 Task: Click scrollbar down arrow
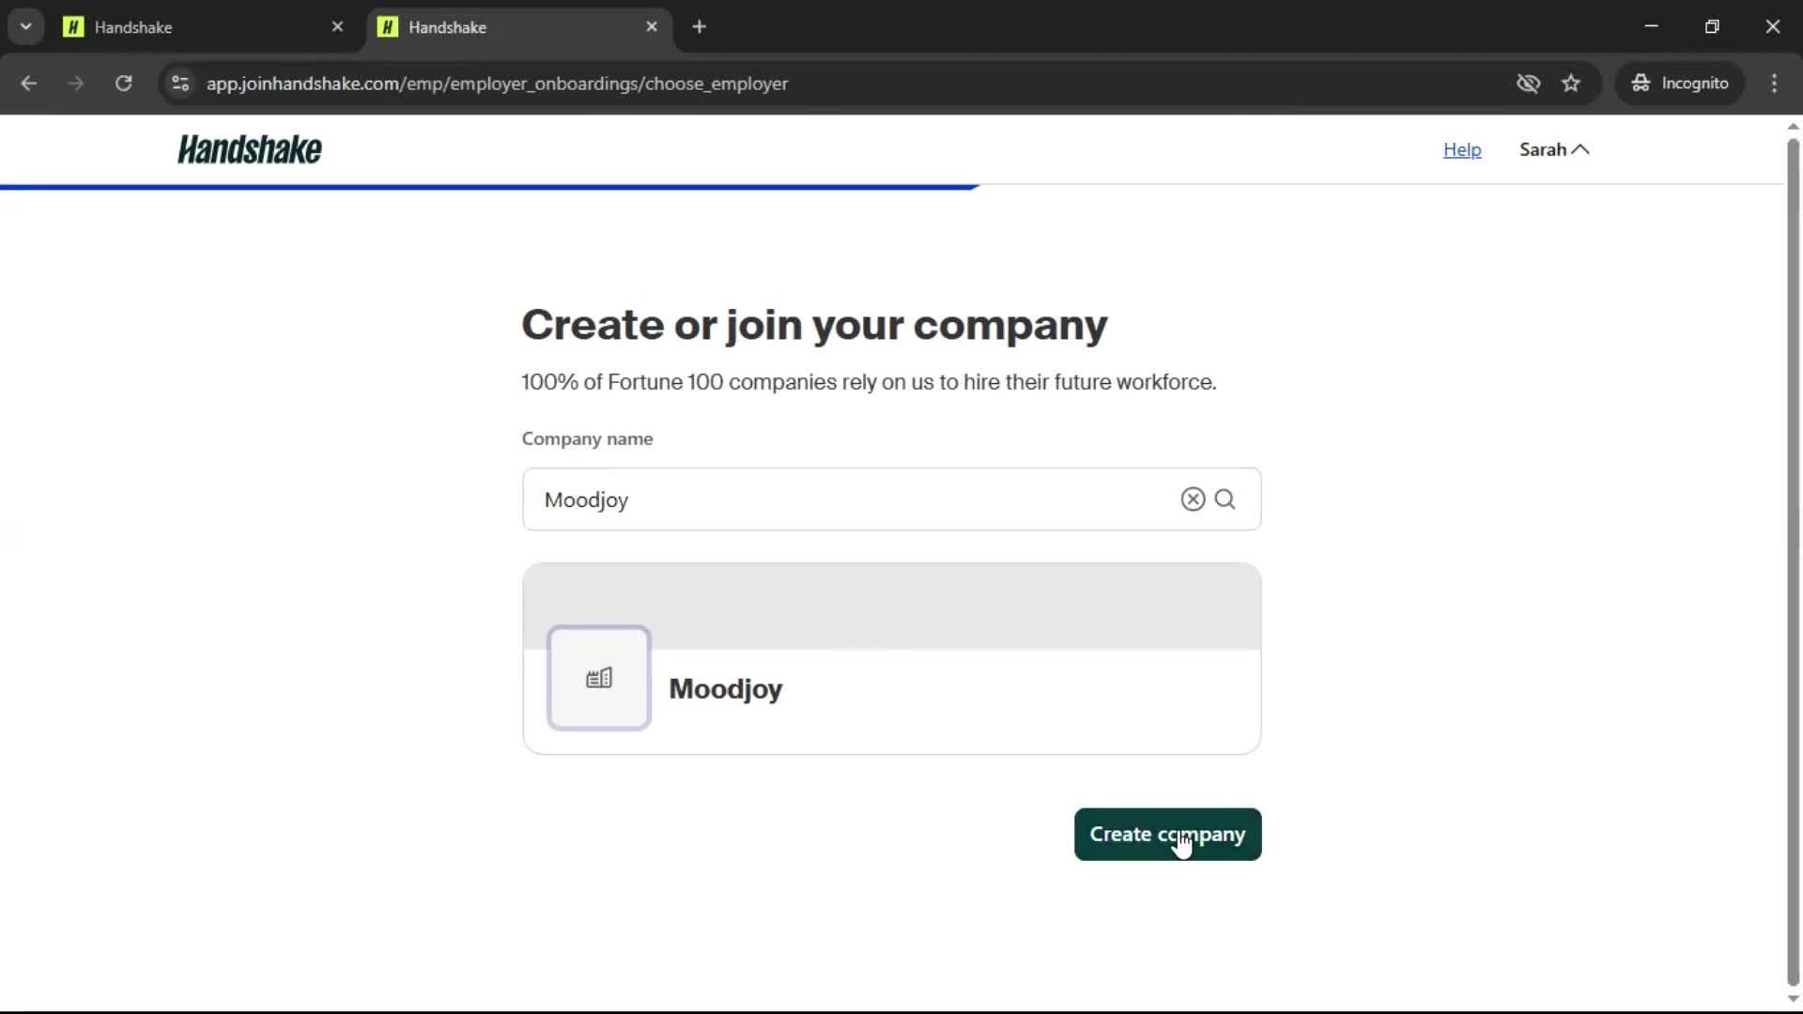coord(1793,999)
